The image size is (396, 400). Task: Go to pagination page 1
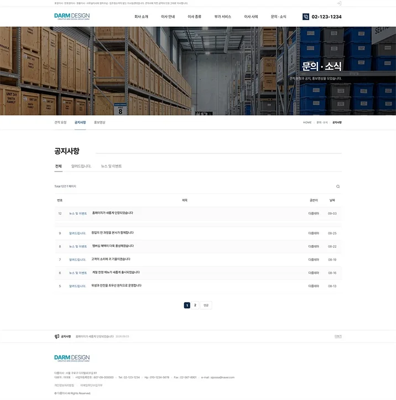point(187,305)
